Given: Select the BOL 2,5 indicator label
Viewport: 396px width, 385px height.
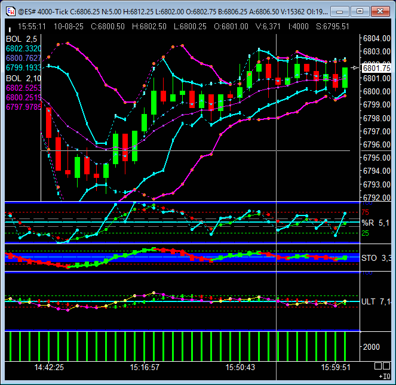Looking at the screenshot, I should (22, 38).
